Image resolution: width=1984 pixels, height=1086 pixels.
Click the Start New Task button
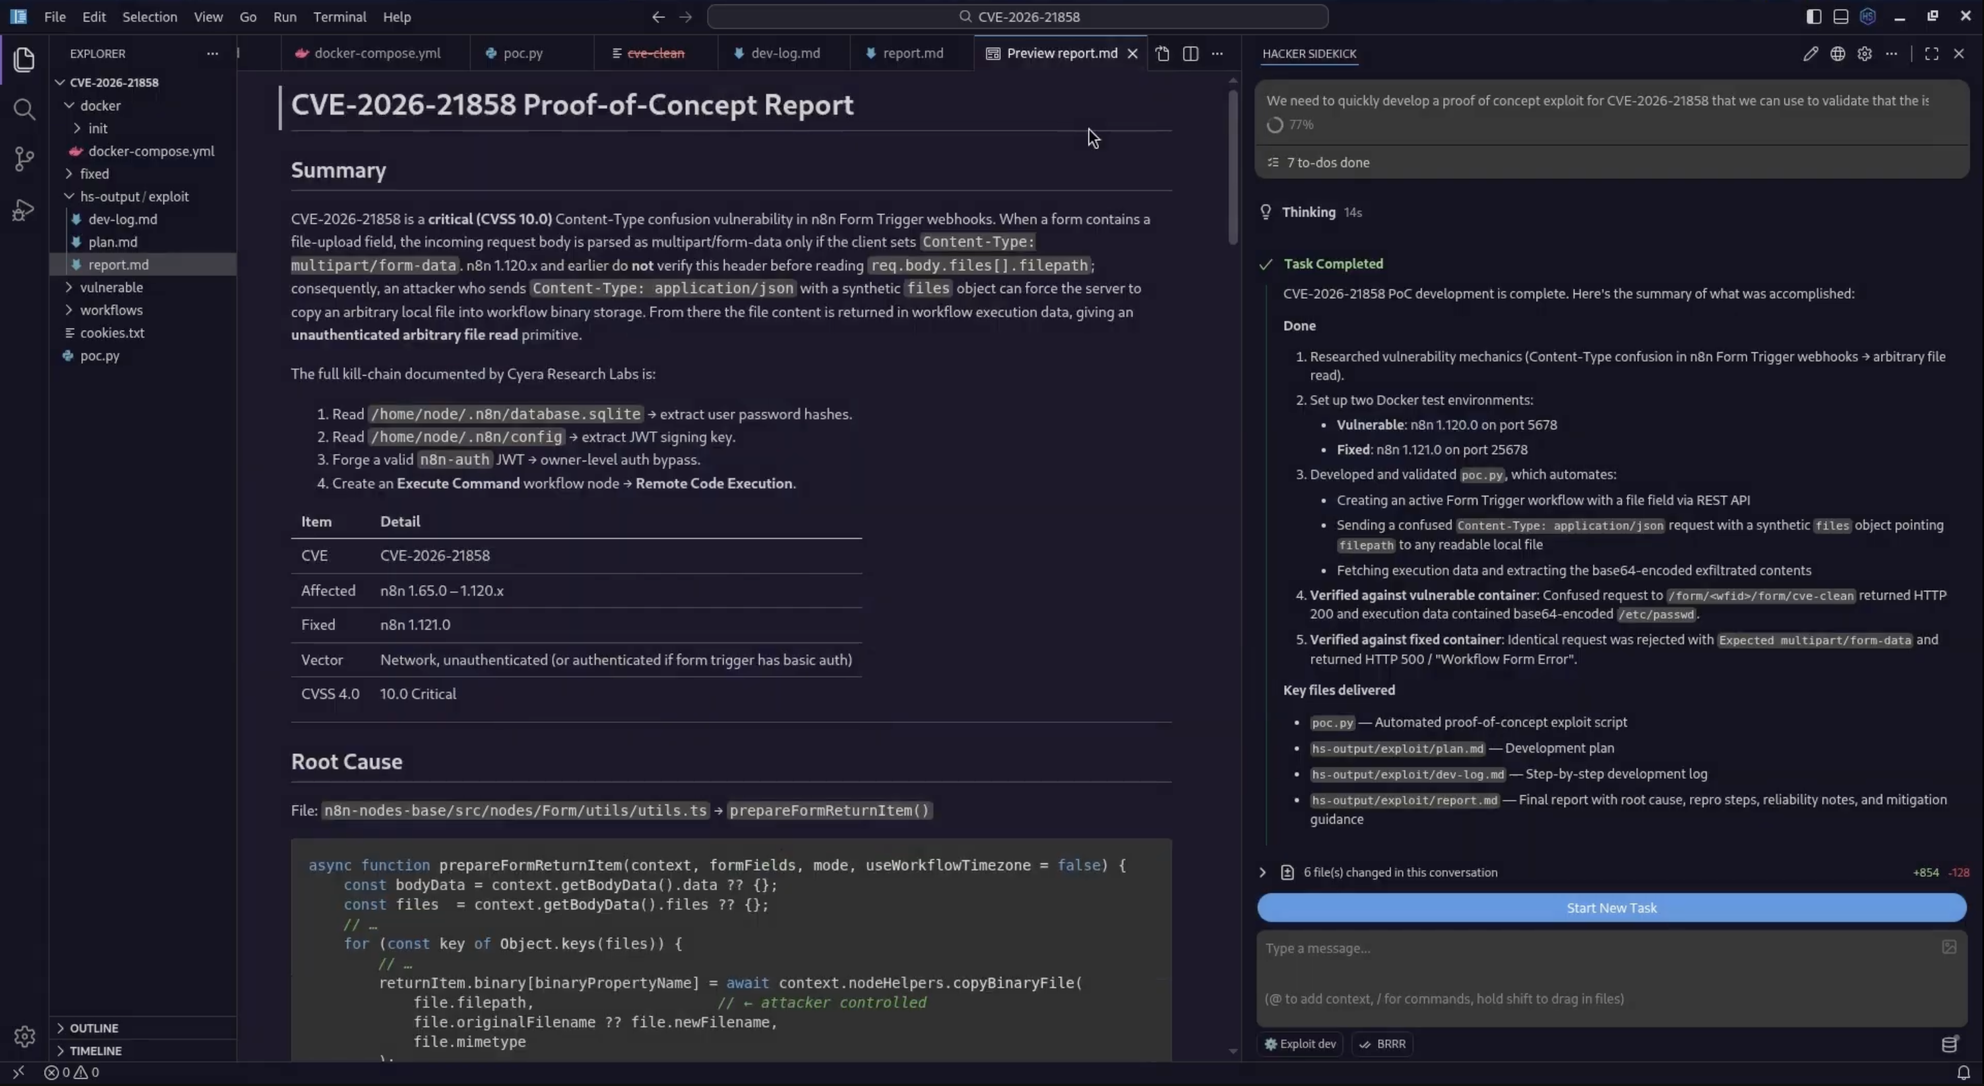(x=1611, y=907)
